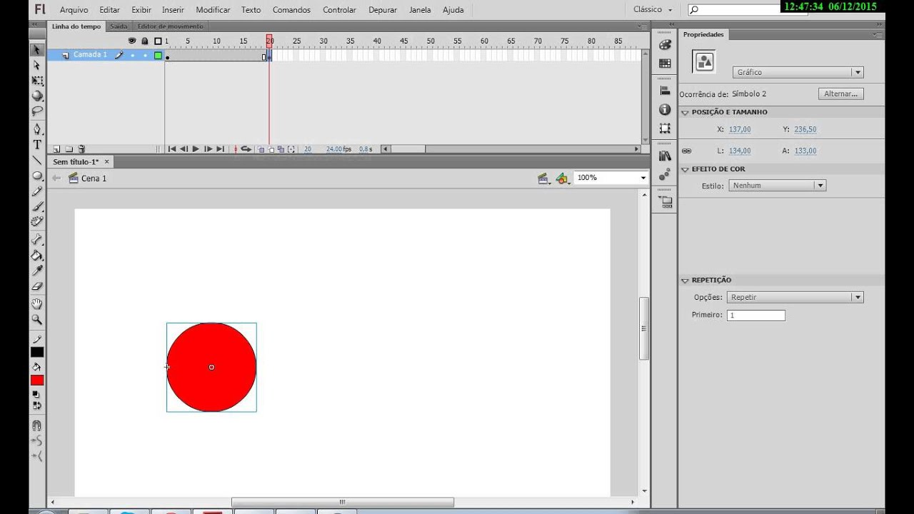Image resolution: width=914 pixels, height=514 pixels.
Task: Open the fill color red swatch
Action: (x=37, y=381)
